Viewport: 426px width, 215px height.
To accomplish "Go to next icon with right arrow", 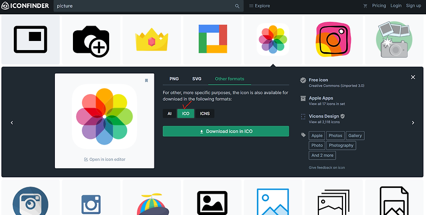I will 413,123.
